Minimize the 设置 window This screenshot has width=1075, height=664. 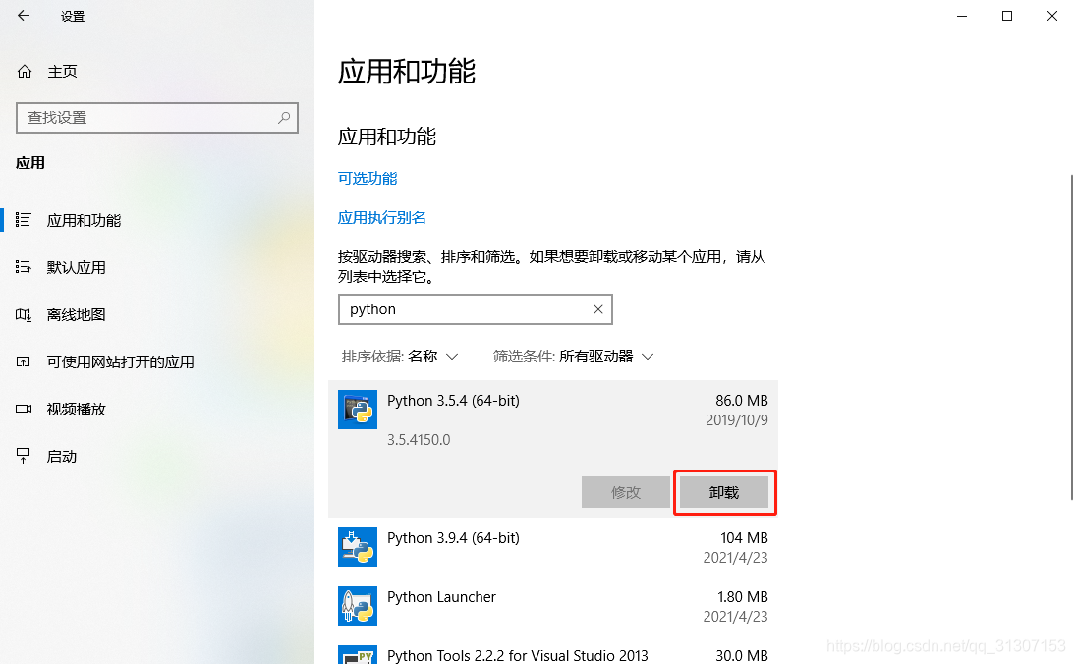(x=962, y=16)
